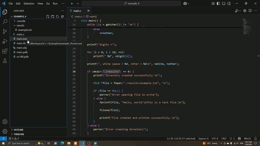
Task: Open Windows Start menu
Action: (x=3, y=143)
